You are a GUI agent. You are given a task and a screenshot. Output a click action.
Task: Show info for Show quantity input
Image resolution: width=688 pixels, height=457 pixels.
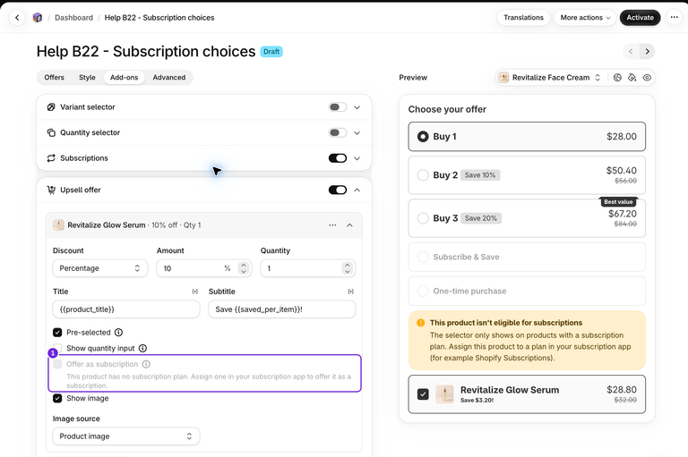click(142, 348)
